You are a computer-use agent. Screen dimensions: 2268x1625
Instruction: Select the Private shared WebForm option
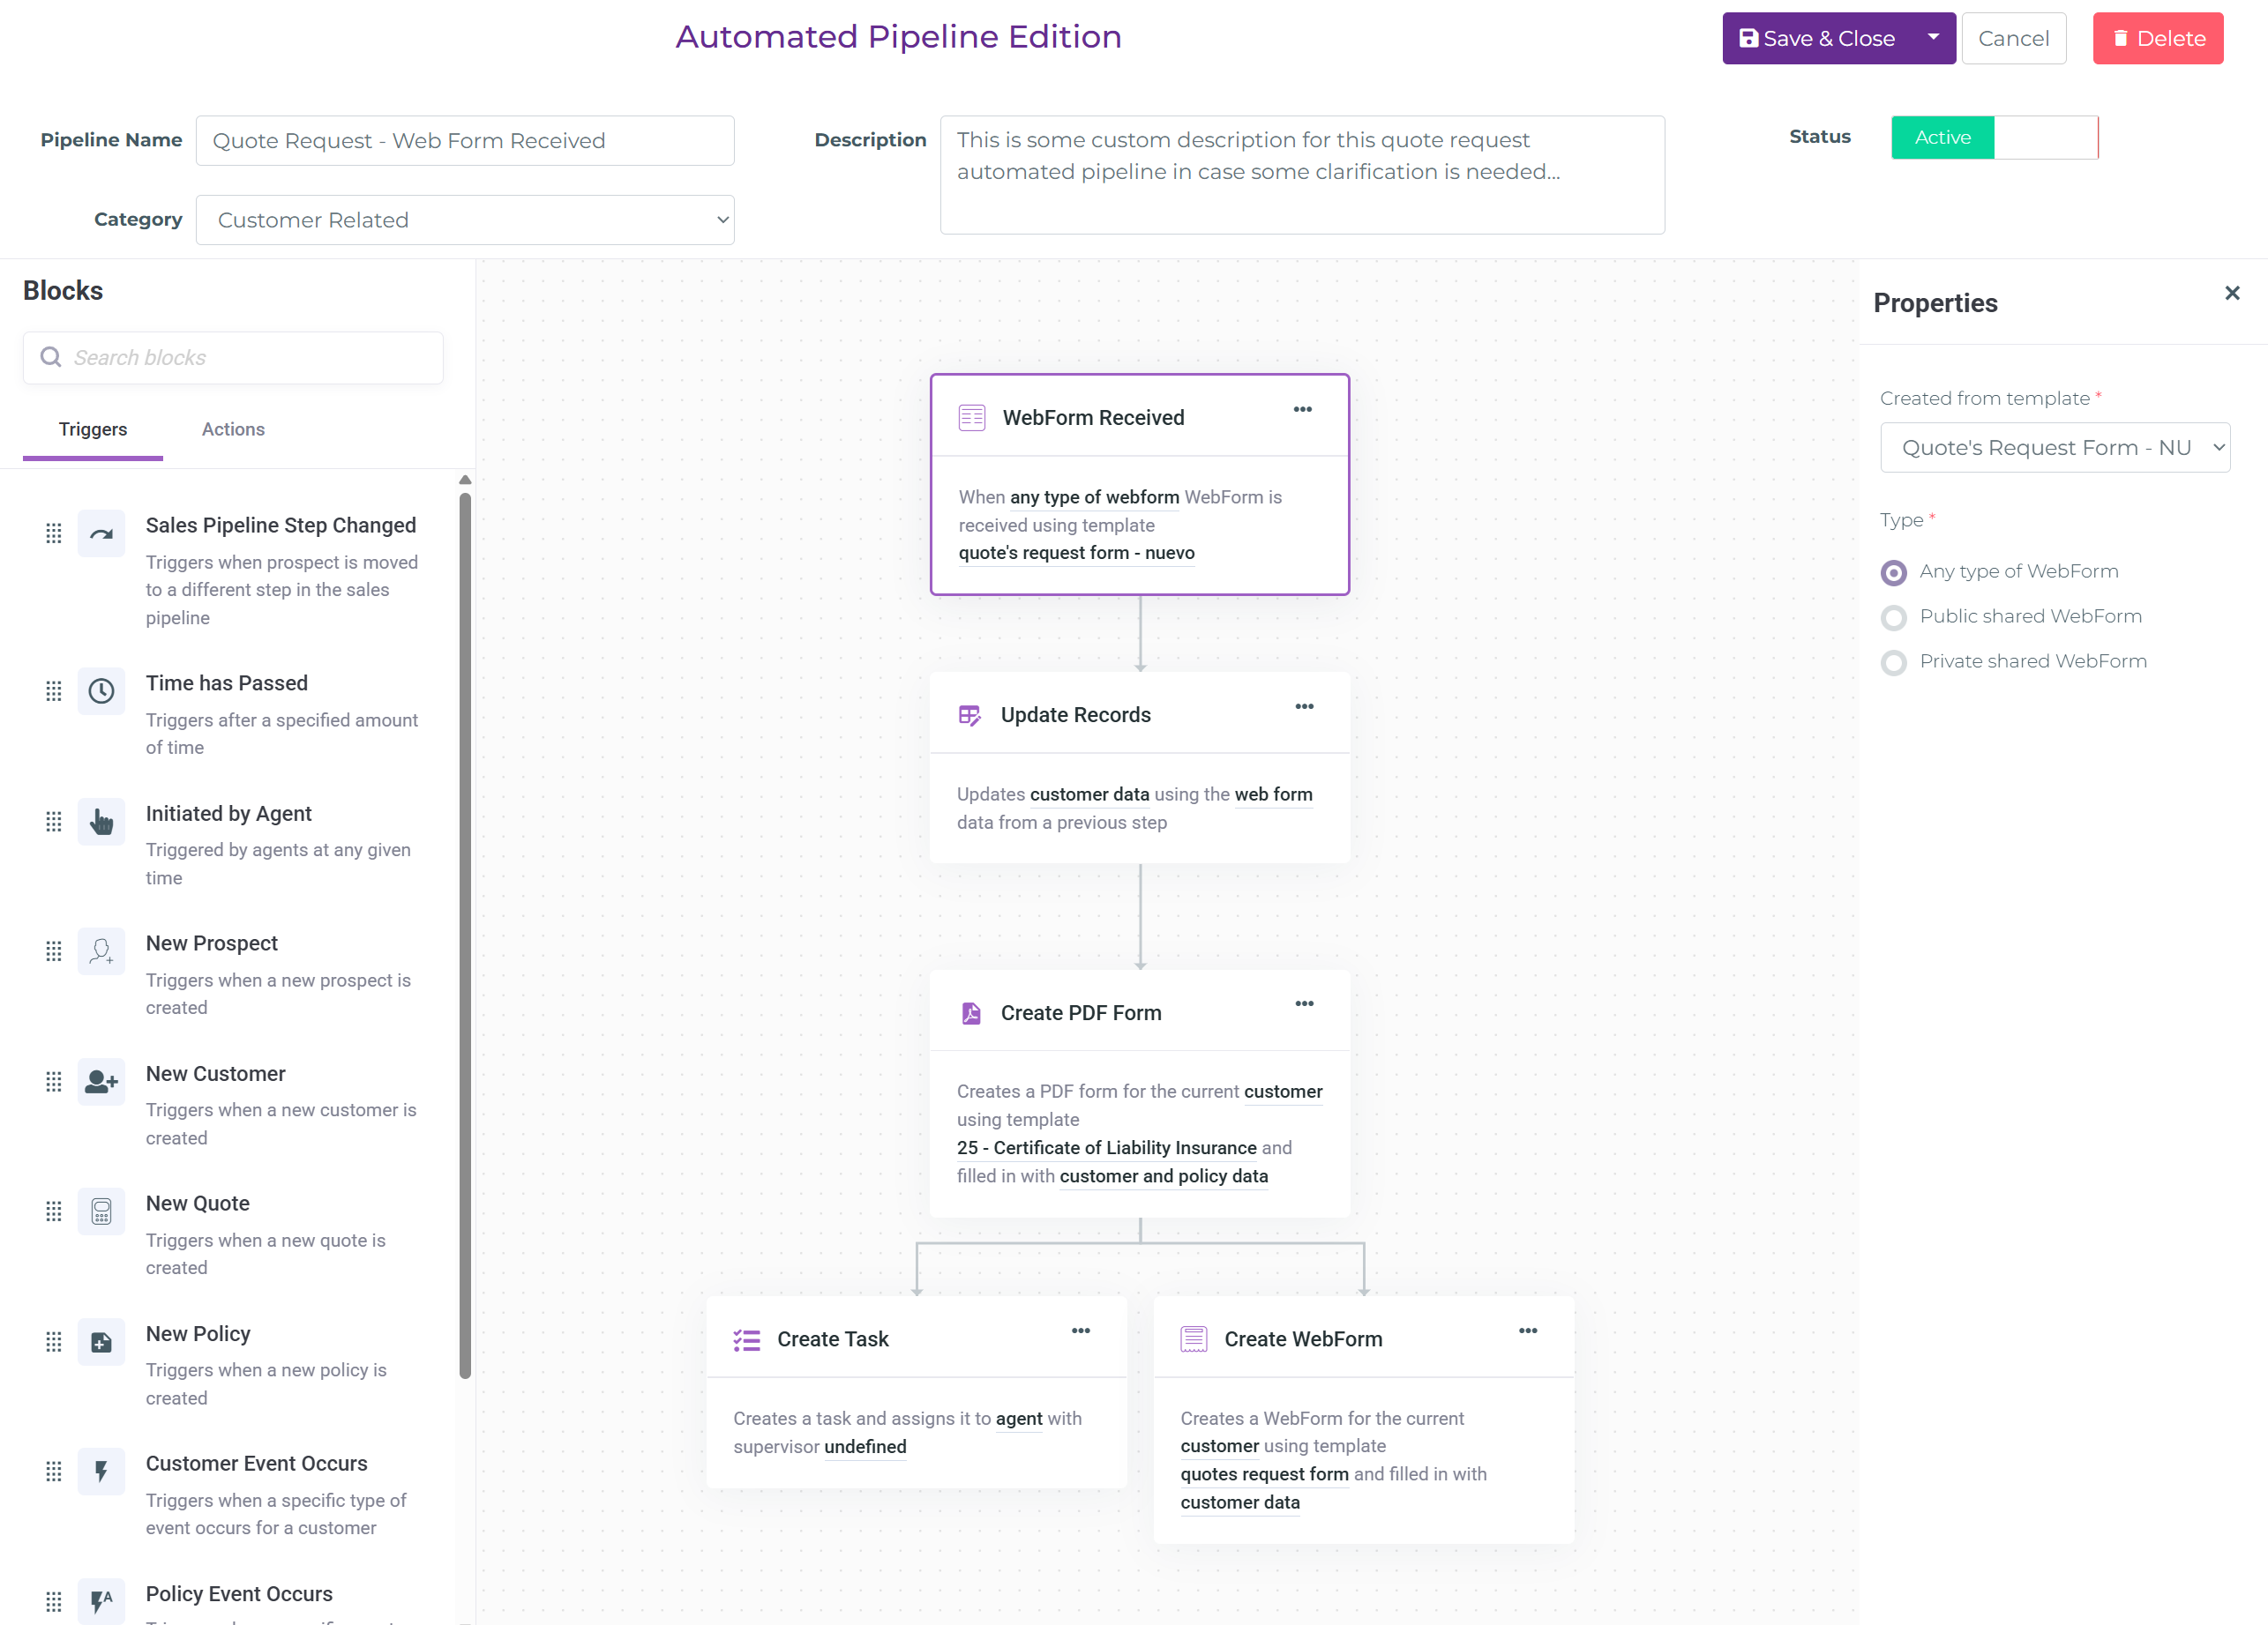pos(1893,662)
